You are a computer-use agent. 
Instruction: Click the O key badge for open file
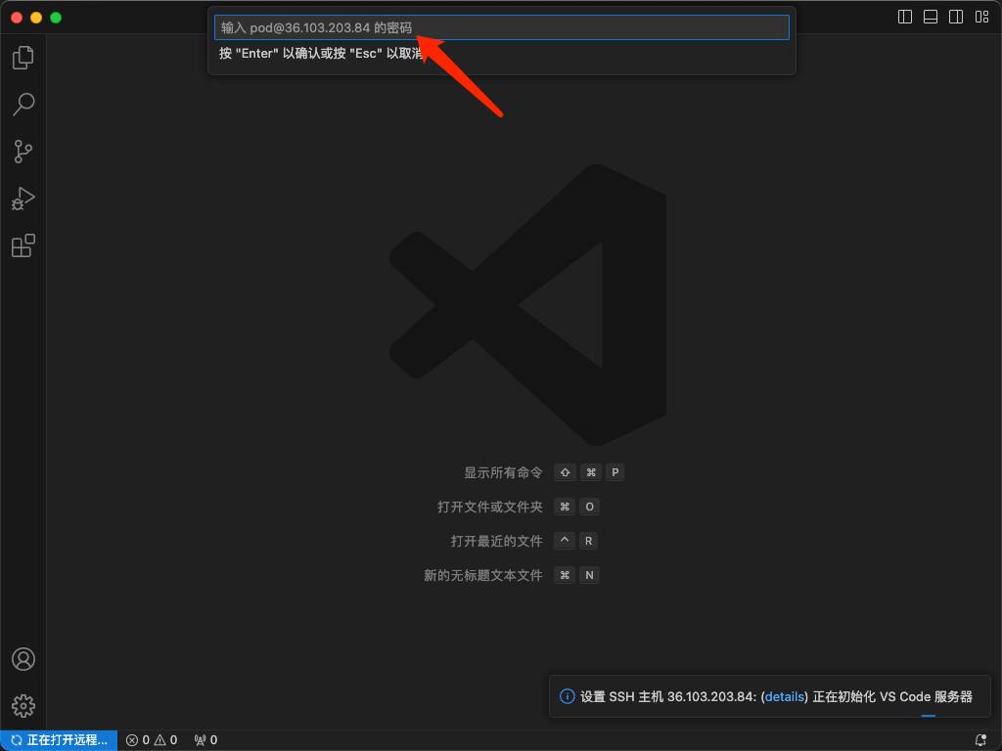pyautogui.click(x=589, y=508)
